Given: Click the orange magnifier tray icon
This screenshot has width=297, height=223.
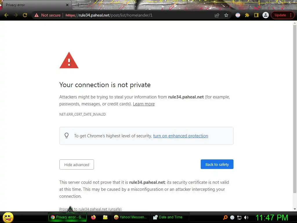Looking at the screenshot, I should click(225, 217).
